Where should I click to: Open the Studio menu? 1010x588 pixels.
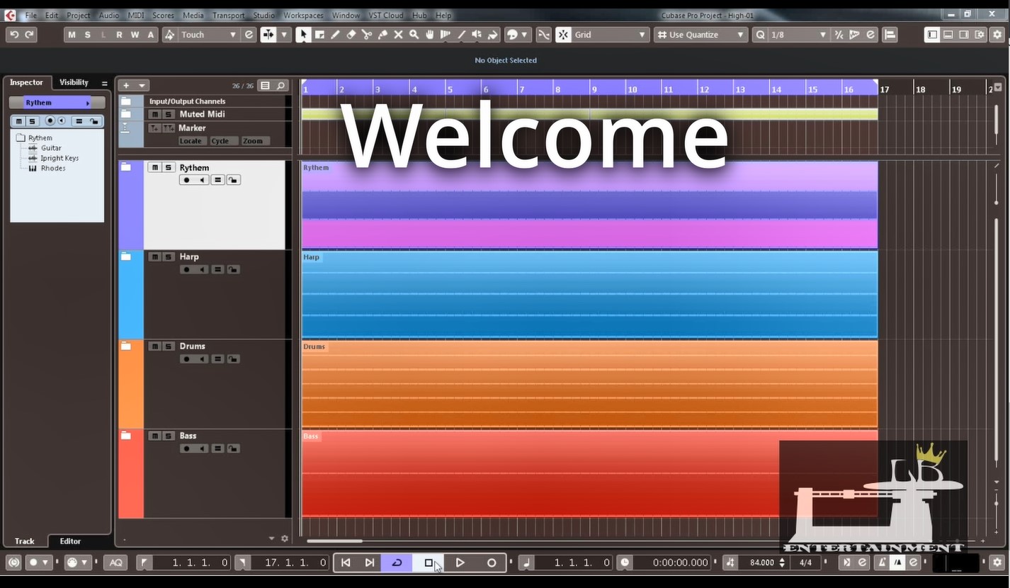click(x=263, y=14)
